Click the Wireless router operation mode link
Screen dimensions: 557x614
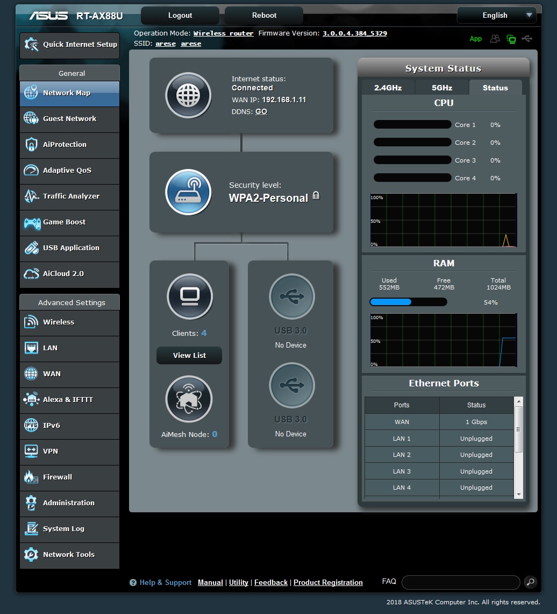[x=223, y=34]
